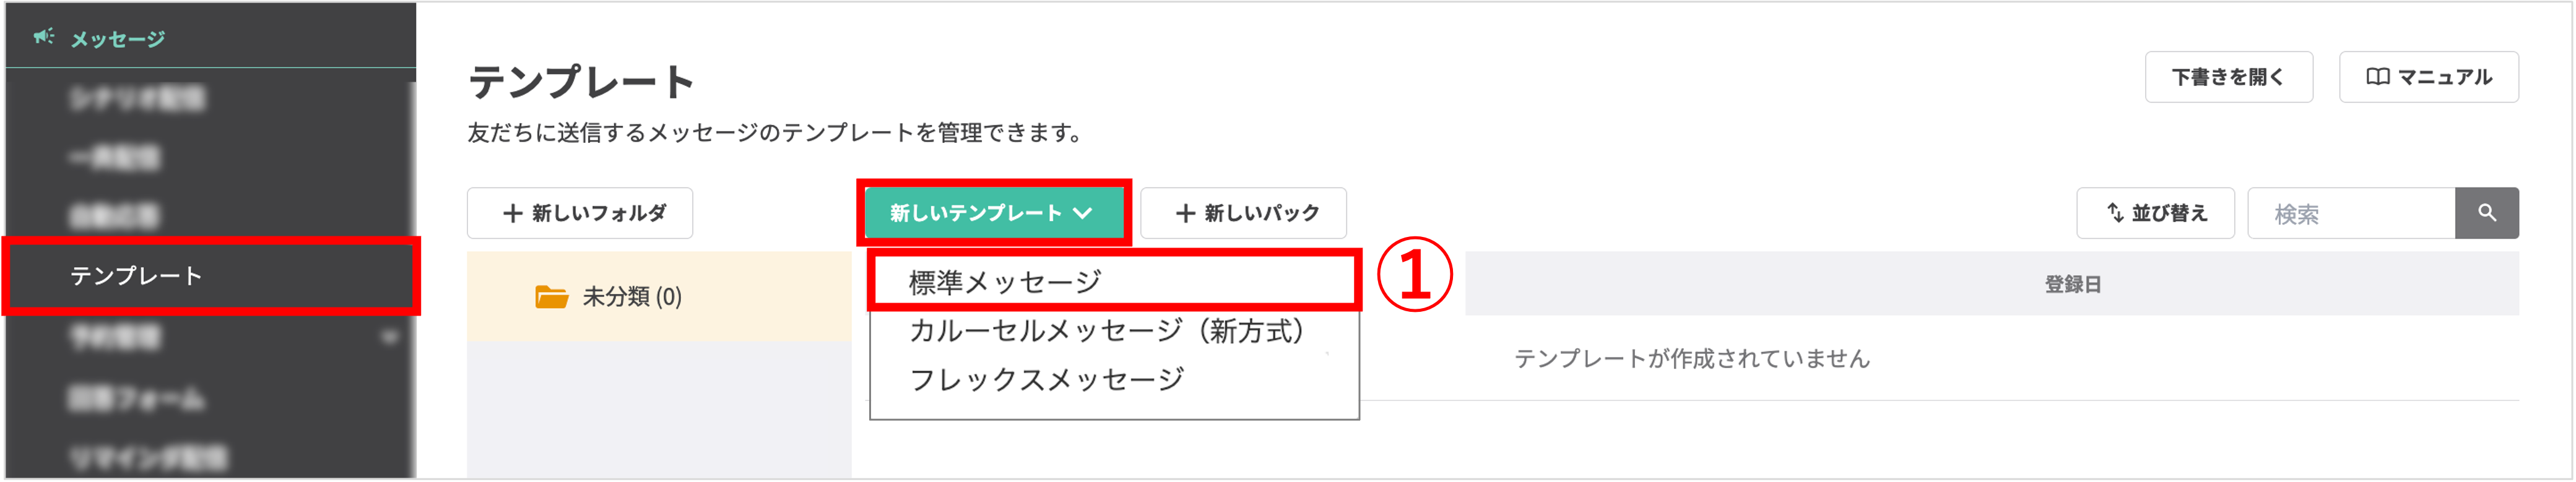Click the 登録日 column header
This screenshot has width=2576, height=482.
tap(2072, 285)
